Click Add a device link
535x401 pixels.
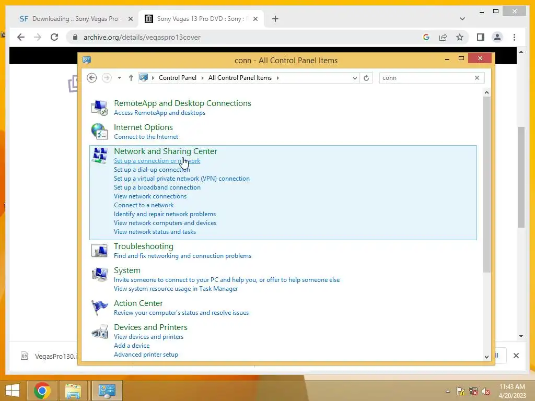point(131,346)
